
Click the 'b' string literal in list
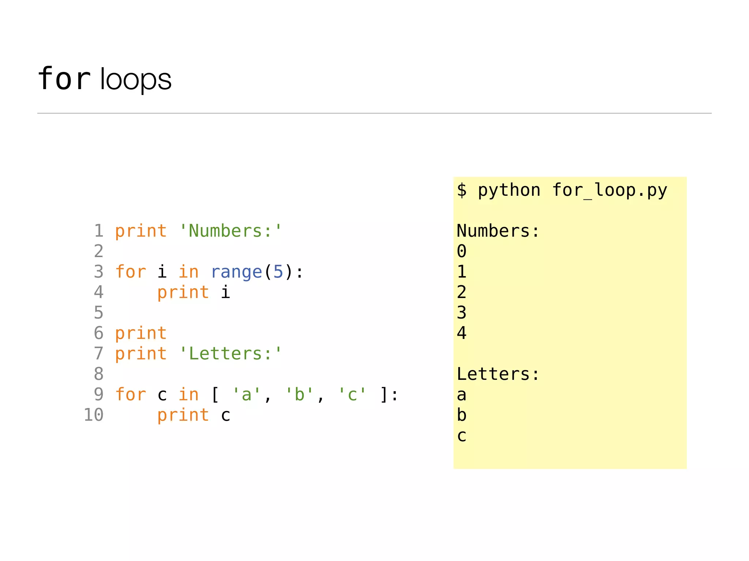coord(299,394)
